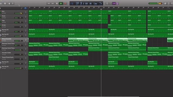Solo the Clap track

tap(5, 23)
